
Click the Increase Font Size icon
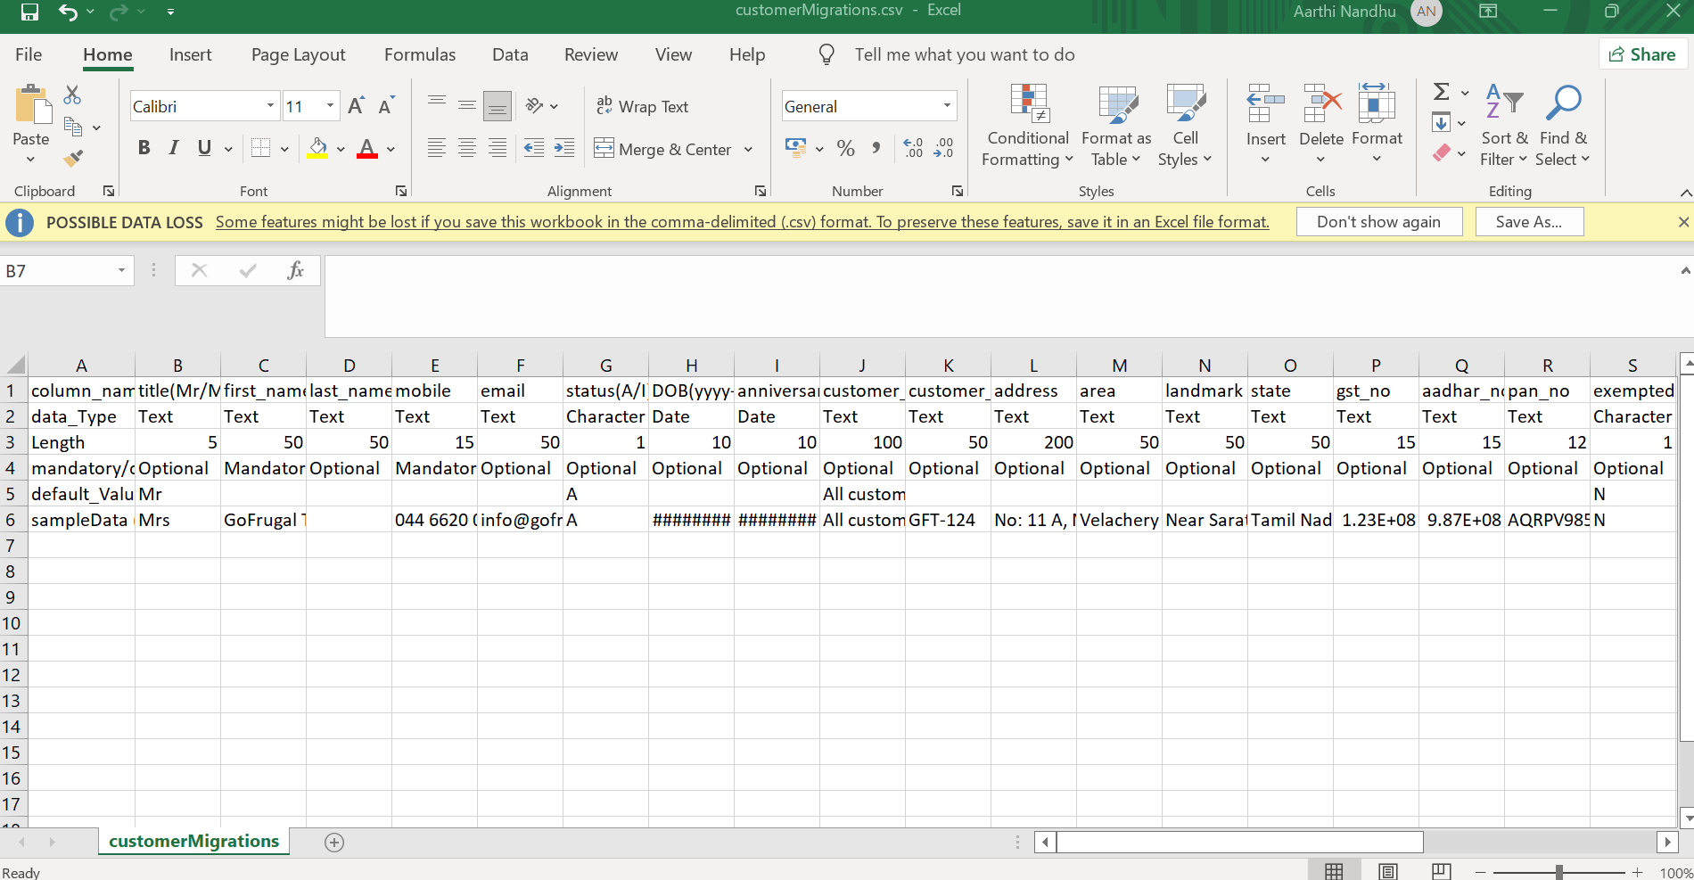356,106
